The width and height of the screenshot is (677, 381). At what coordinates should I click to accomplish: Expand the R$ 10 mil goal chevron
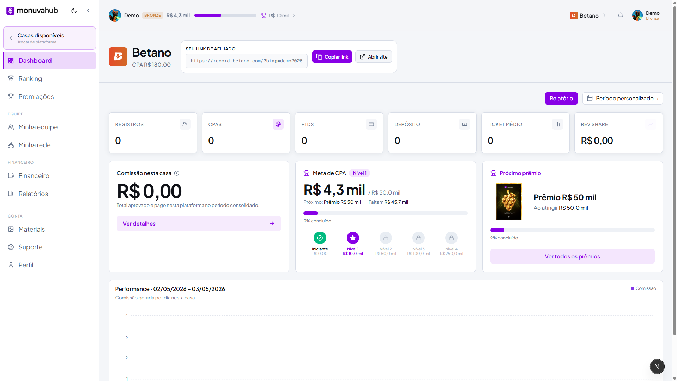coord(294,16)
